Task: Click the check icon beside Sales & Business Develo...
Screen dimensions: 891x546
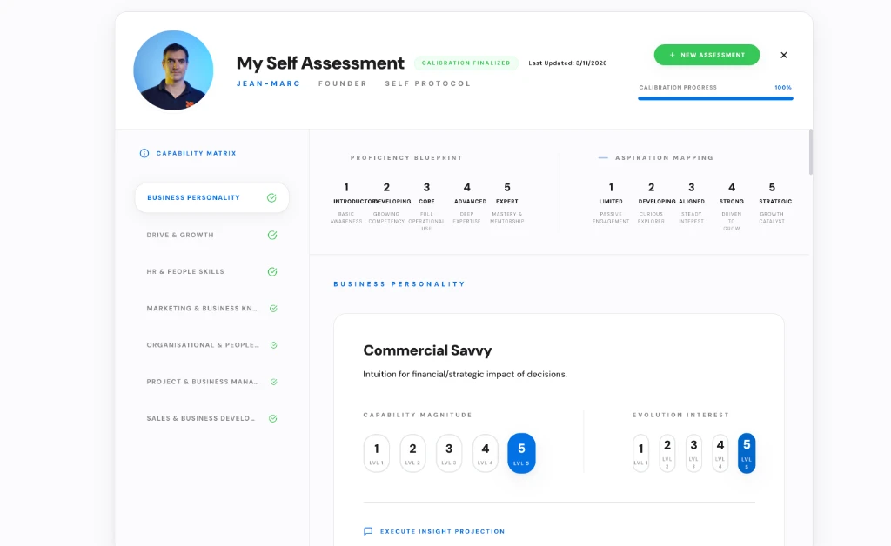Action: pyautogui.click(x=272, y=419)
